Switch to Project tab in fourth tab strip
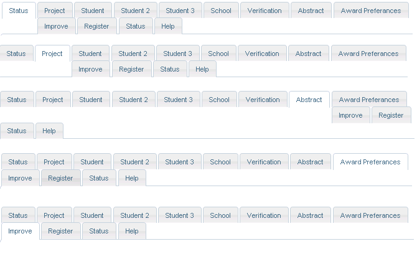This screenshot has height=254, width=417. coord(54,162)
